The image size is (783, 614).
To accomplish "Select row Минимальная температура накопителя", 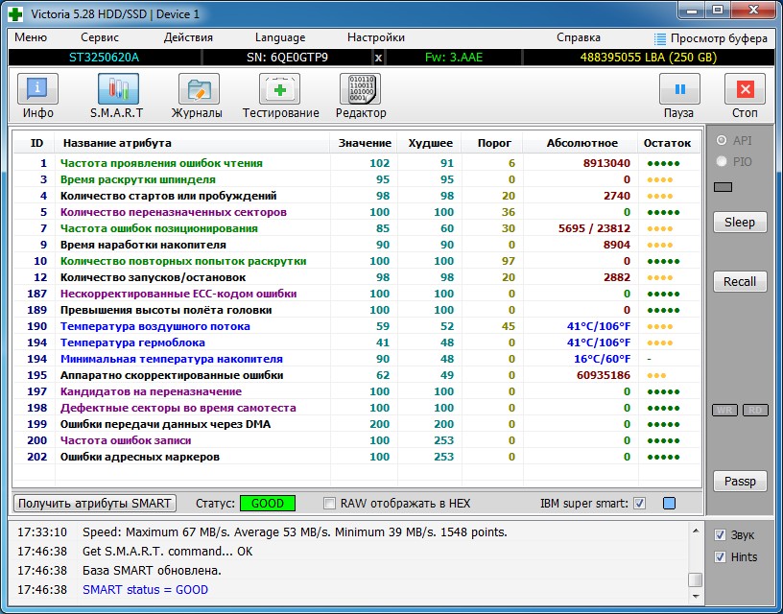I will 357,359.
